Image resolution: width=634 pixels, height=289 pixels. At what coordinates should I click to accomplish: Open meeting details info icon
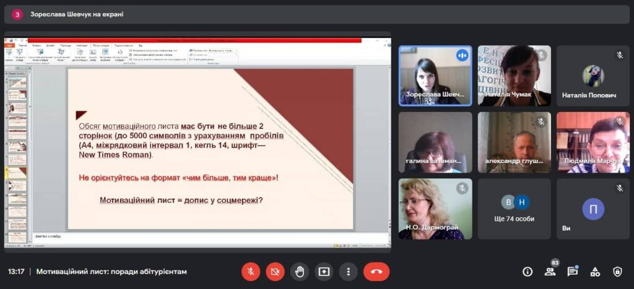click(x=528, y=272)
